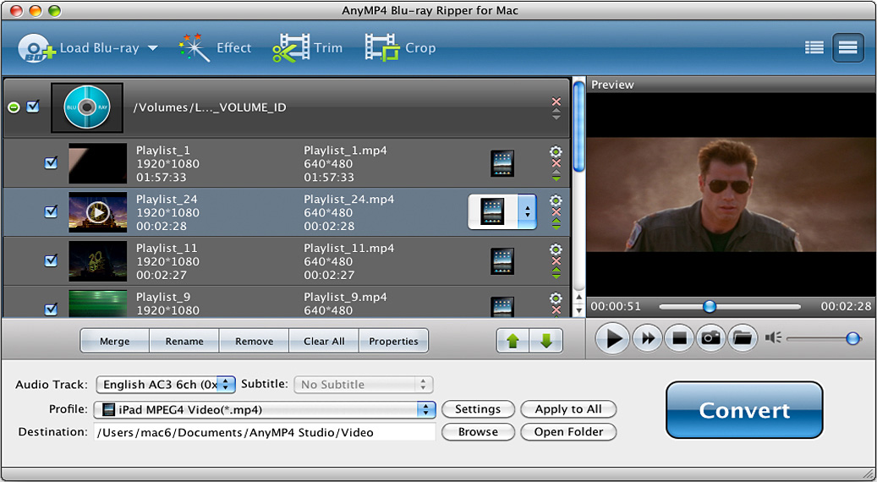This screenshot has height=482, width=877.
Task: Click the Playlist_11 iPad profile icon
Action: pyautogui.click(x=502, y=260)
